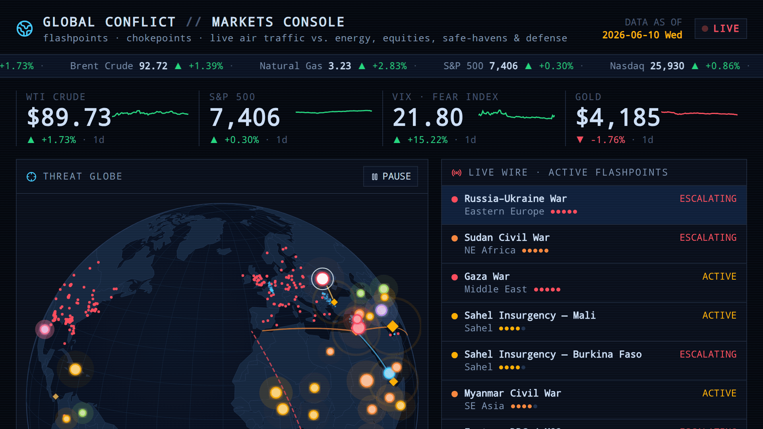Click the THREAT GLOBE panel title
Screen dimensions: 763x429
pyautogui.click(x=83, y=176)
